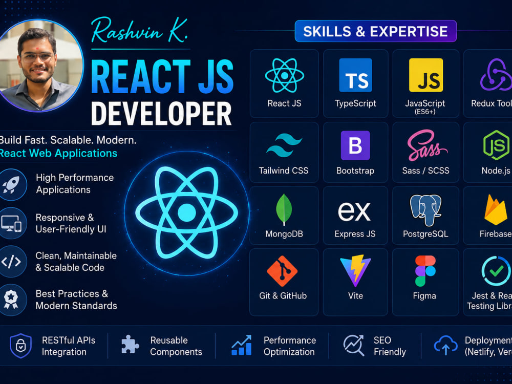Click 'Best Practices & Modern Standards' label
This screenshot has width=512, height=384.
(x=76, y=300)
